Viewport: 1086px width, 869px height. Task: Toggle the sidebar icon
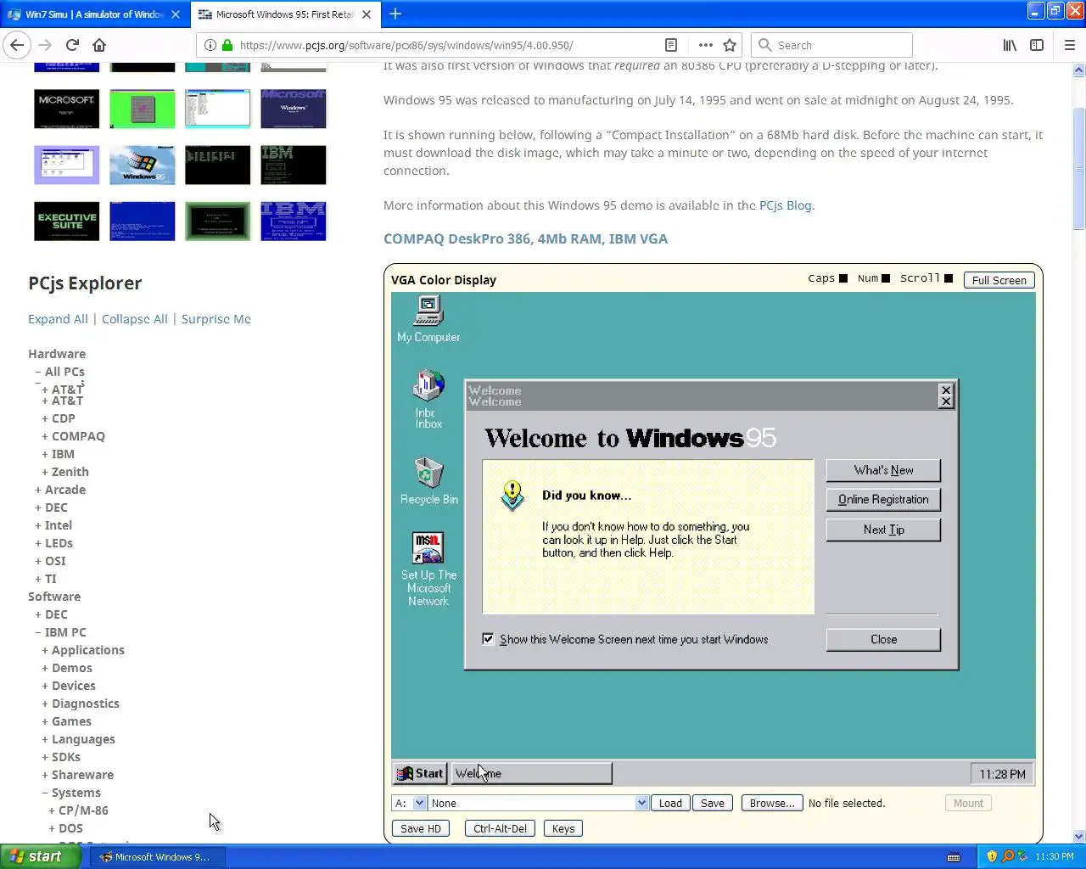click(1037, 45)
